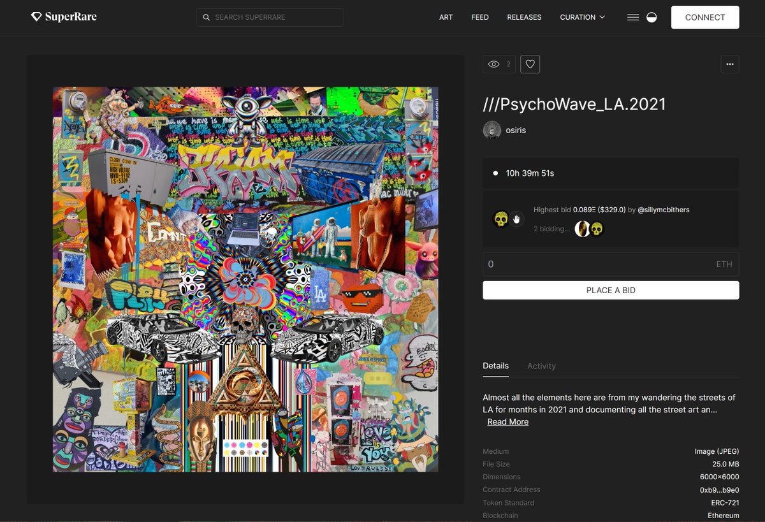This screenshot has height=522, width=765.
Task: Open the three-dots more options menu
Action: 730,64
